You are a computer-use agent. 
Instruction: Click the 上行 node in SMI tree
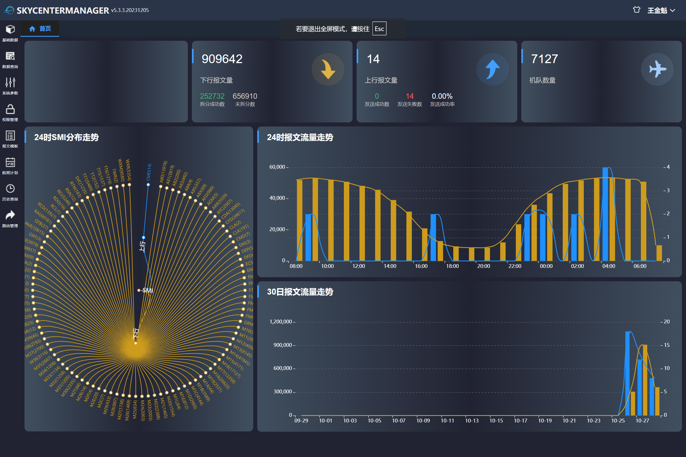pyautogui.click(x=143, y=237)
